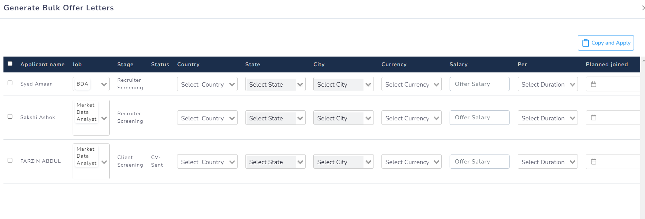Image resolution: width=645 pixels, height=219 pixels.
Task: Click the BDA job dropdown arrow
Action: tap(104, 84)
